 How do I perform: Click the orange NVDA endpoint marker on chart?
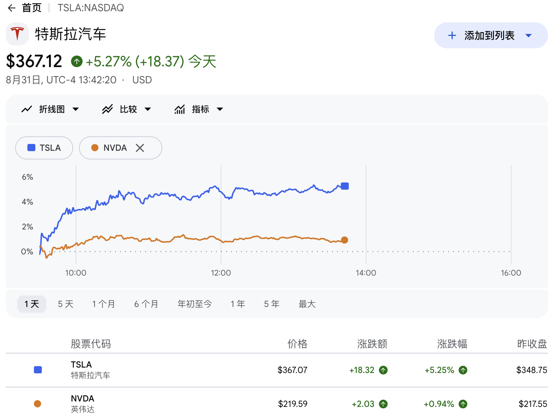tap(344, 240)
